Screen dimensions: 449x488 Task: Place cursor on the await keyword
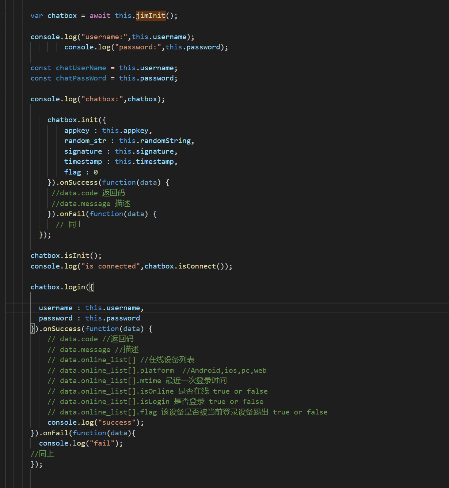pos(100,16)
